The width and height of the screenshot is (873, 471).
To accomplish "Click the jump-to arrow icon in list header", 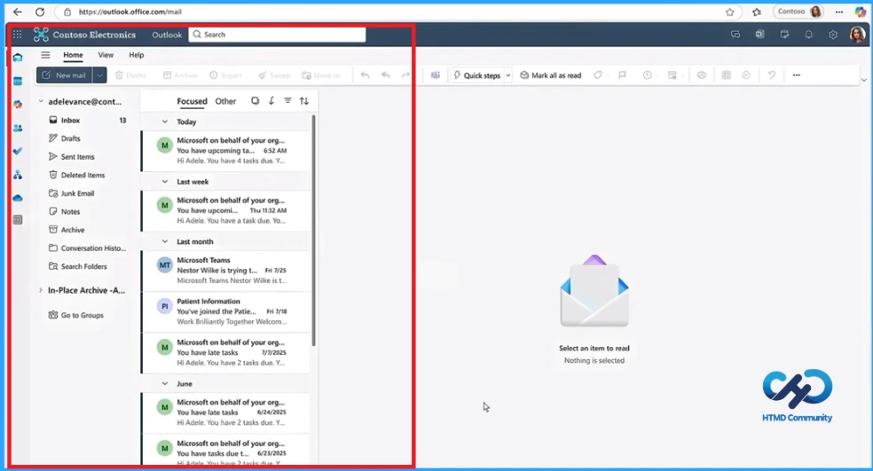I will pos(271,101).
